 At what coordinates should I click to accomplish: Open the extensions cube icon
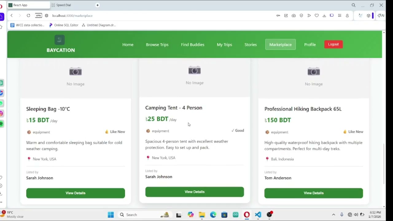pos(368,15)
